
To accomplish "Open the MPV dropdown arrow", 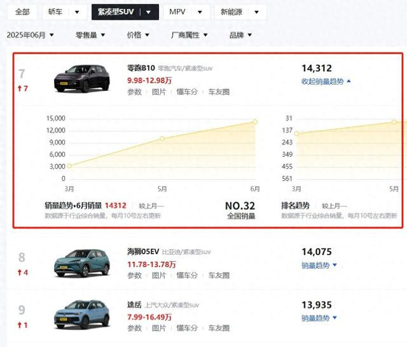I will tap(200, 12).
